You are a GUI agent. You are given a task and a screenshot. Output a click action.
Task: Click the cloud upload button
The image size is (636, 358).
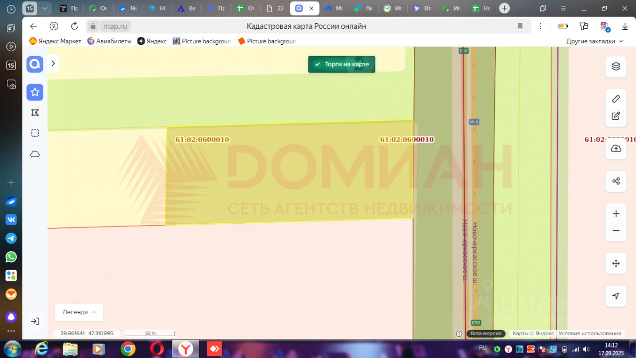(616, 149)
